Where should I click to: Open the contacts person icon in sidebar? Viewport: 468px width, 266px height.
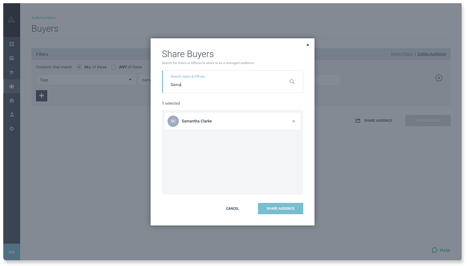coord(11,114)
